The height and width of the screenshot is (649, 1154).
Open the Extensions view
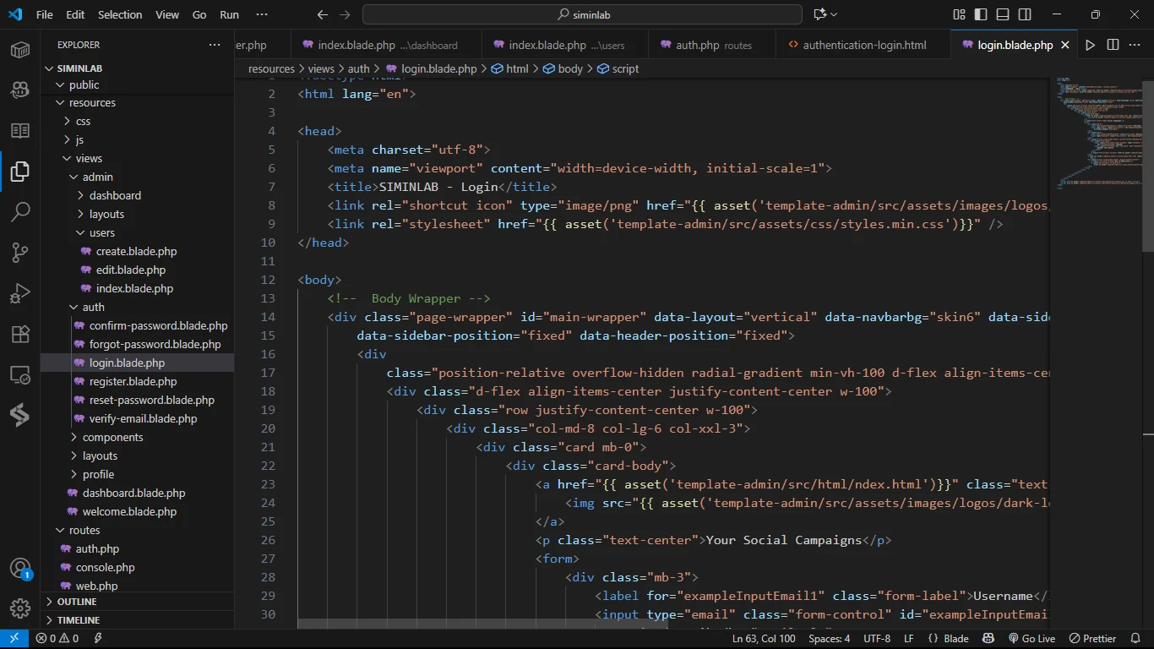click(x=20, y=334)
